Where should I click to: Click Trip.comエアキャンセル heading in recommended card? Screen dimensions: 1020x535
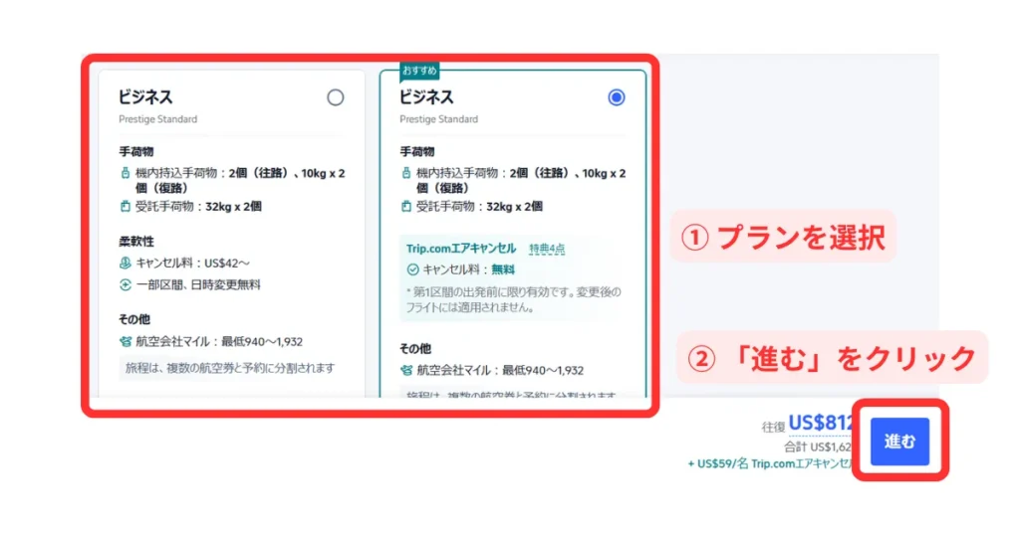pos(461,248)
